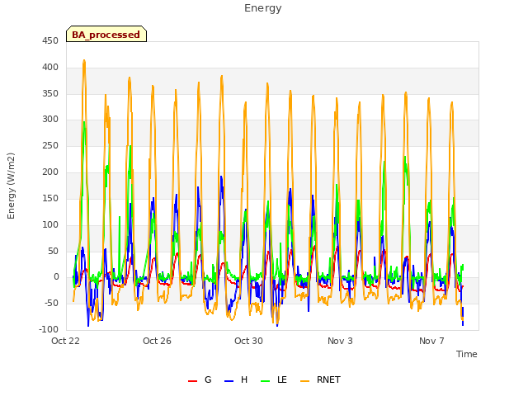The width and height of the screenshot is (528, 396).
Task: Toggle the H series legend entry
Action: point(236,379)
